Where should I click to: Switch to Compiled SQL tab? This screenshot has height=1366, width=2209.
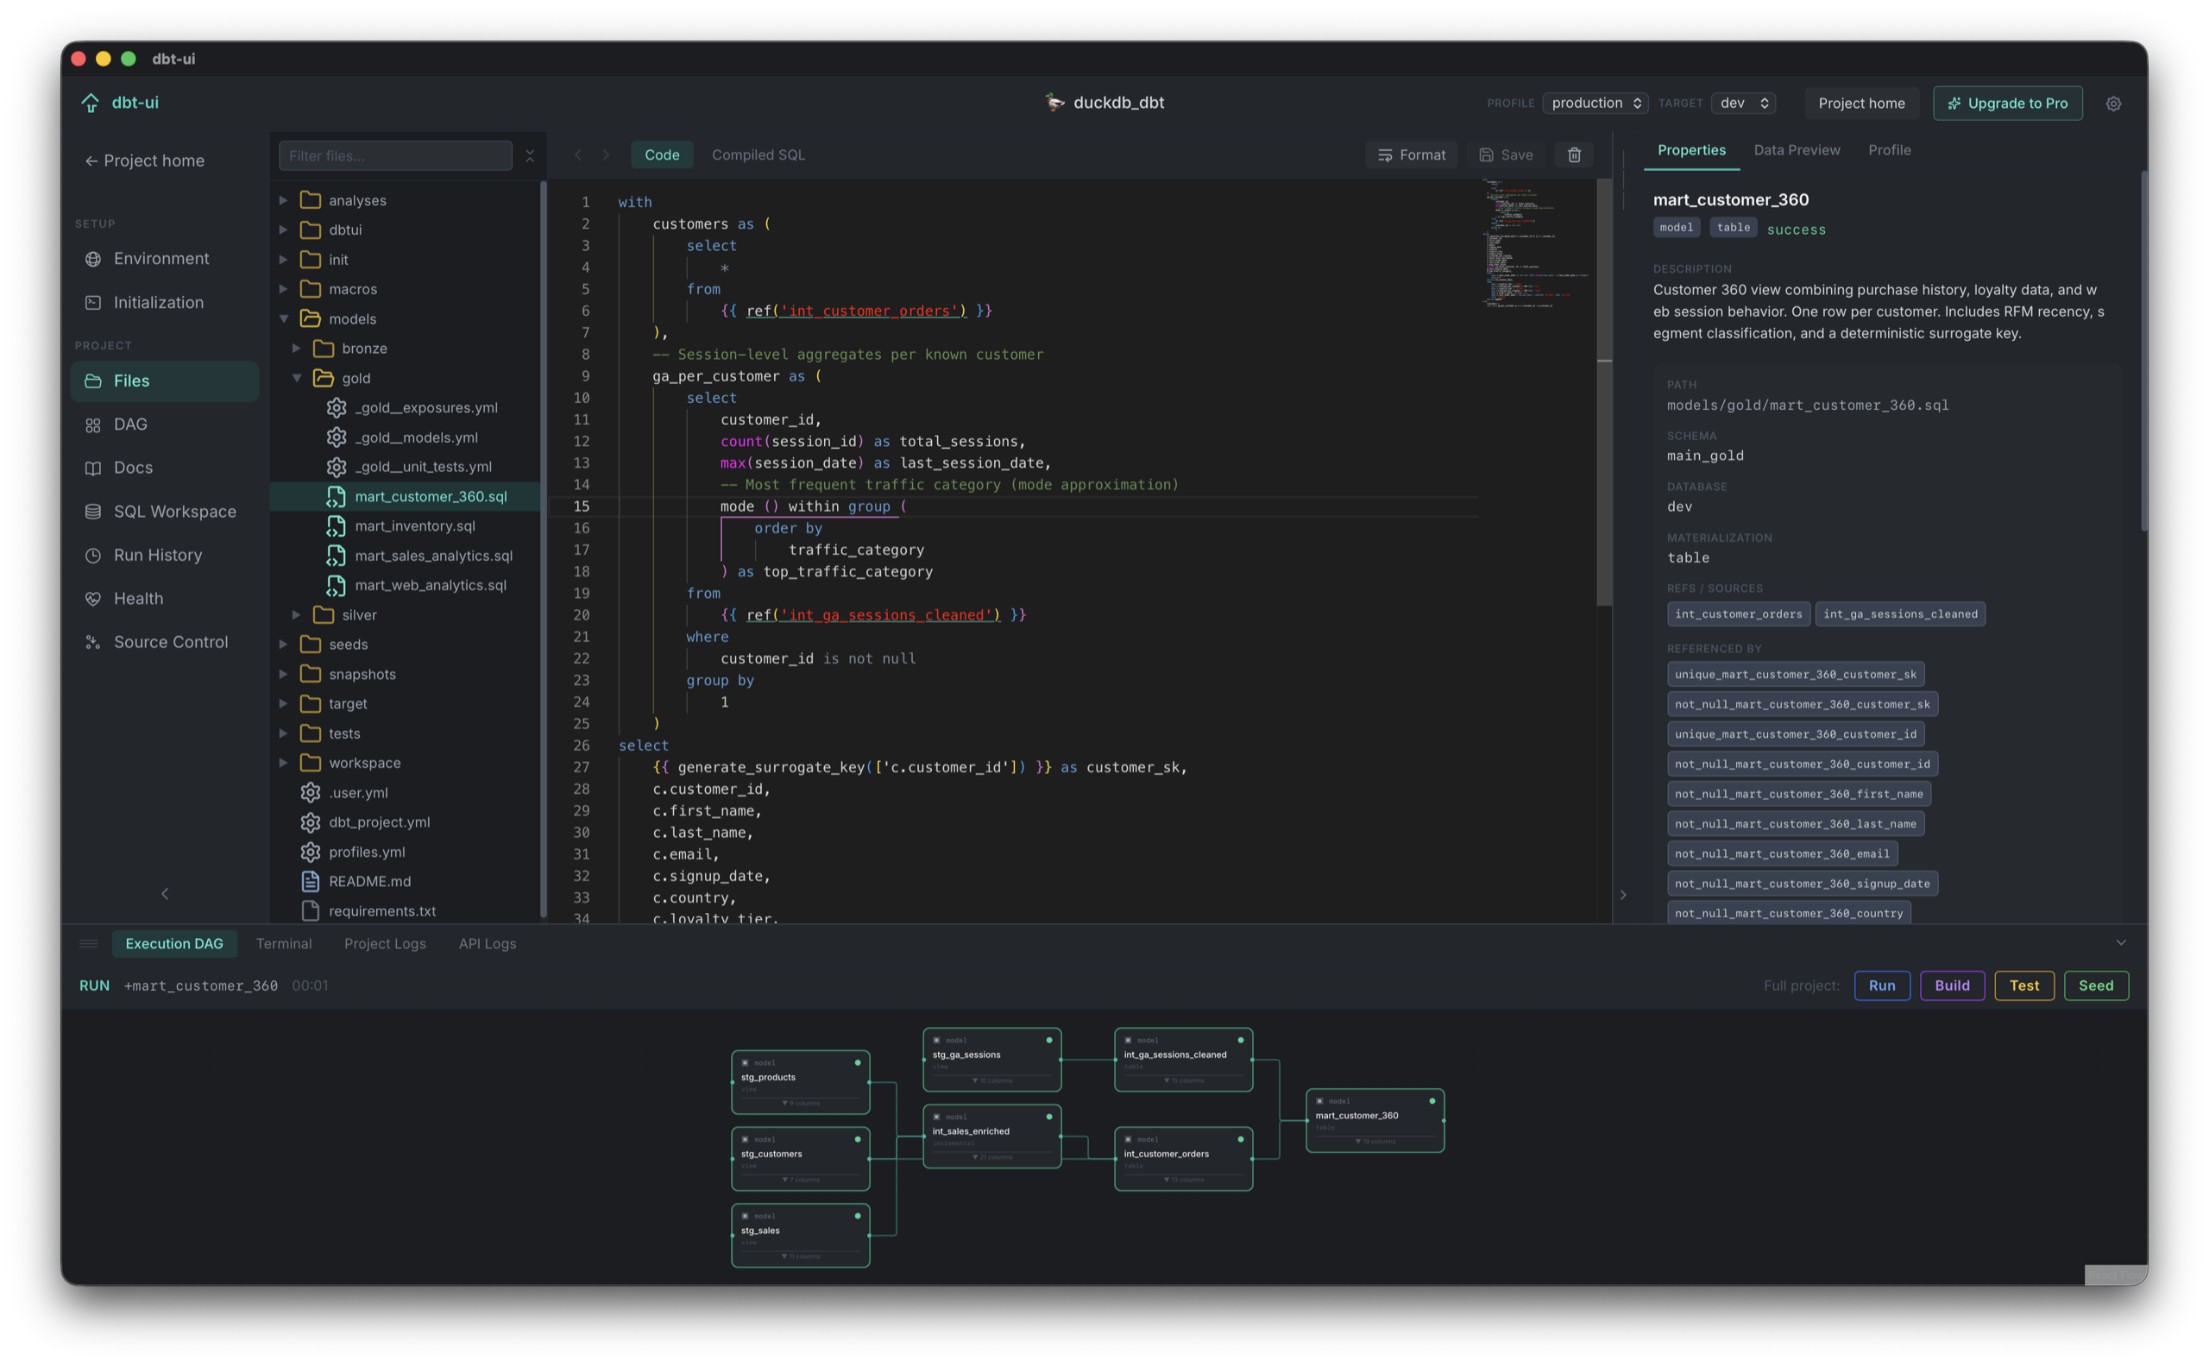point(758,154)
